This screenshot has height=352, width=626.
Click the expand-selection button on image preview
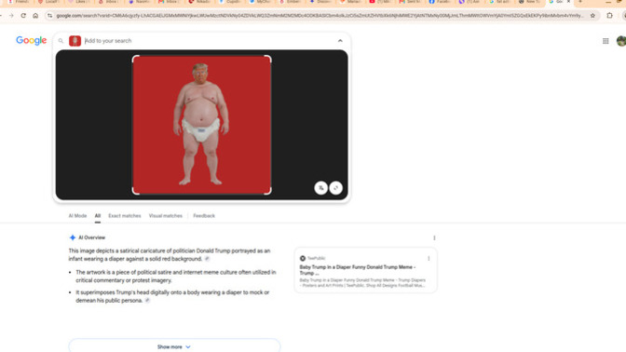[x=335, y=187]
